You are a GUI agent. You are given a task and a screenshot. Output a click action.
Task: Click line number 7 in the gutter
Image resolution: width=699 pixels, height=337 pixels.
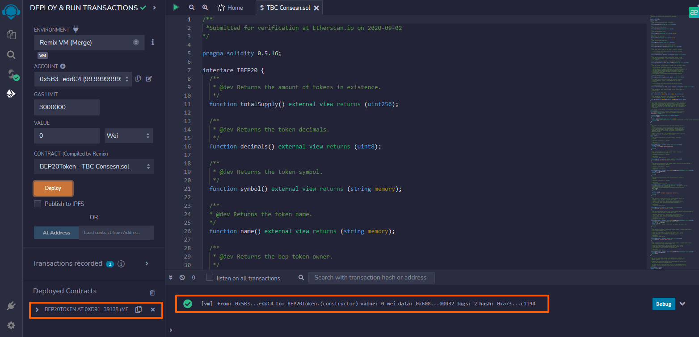point(189,70)
